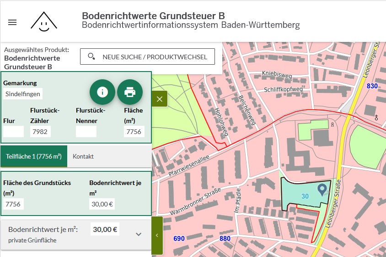Close the panel with X button
Screen dimensions: 386x257
[x=159, y=99]
